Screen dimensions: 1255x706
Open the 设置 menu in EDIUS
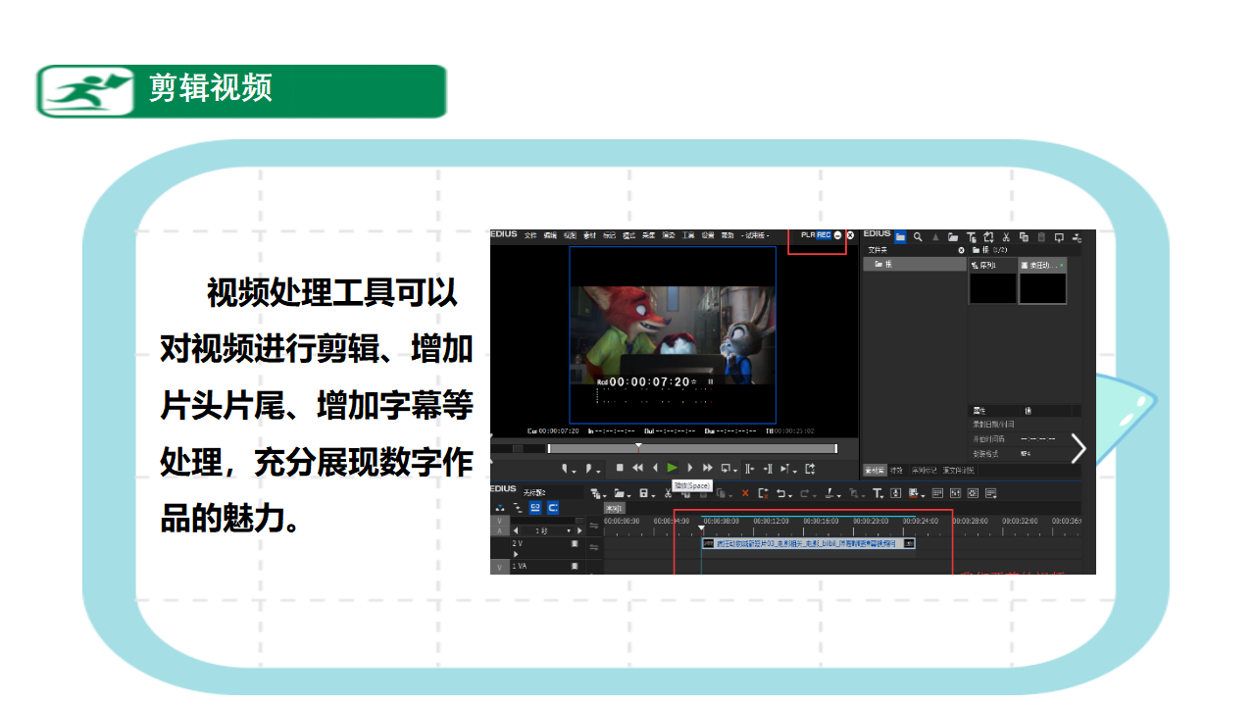coord(708,235)
